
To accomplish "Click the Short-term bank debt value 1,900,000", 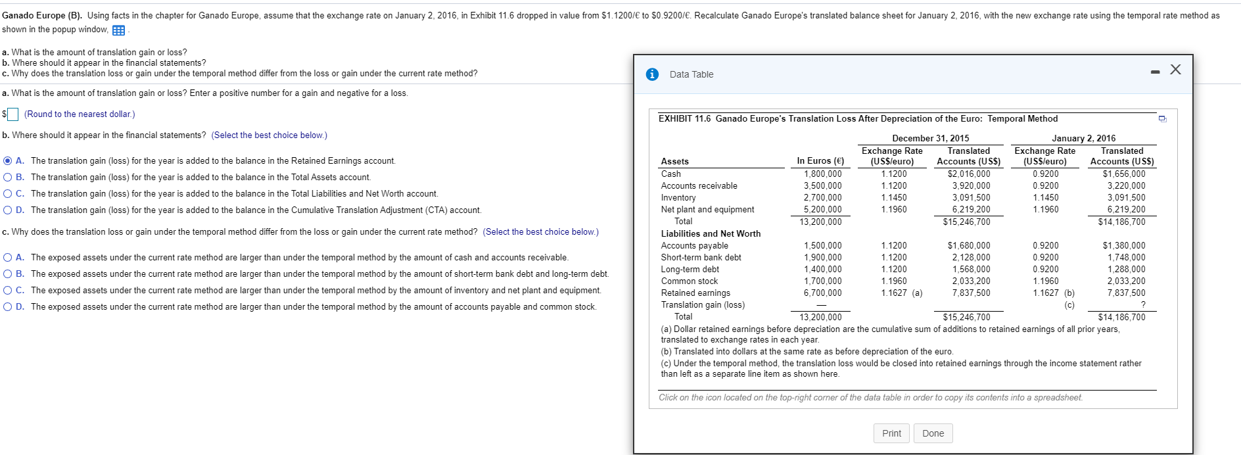I will pos(823,258).
